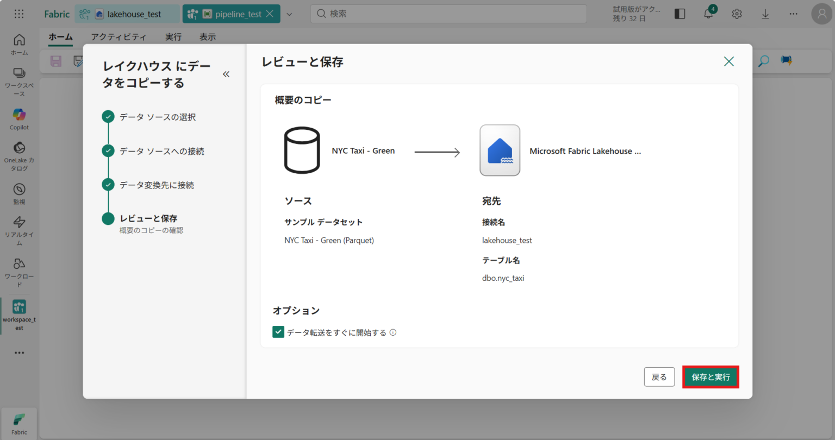Click the Fabric icon at sidebar bottom
Viewport: 835px width, 440px height.
tap(19, 423)
